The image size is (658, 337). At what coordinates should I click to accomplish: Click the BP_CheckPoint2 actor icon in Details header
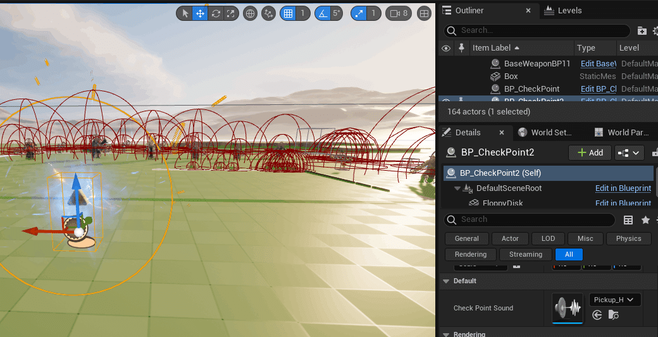click(451, 152)
